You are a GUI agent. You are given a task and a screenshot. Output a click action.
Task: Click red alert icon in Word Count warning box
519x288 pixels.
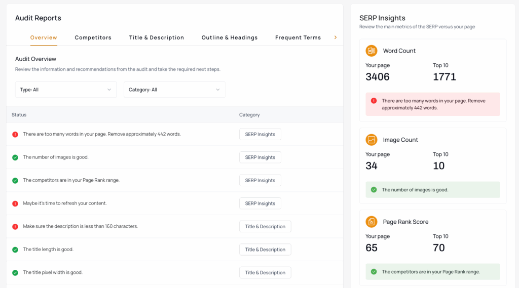374,101
